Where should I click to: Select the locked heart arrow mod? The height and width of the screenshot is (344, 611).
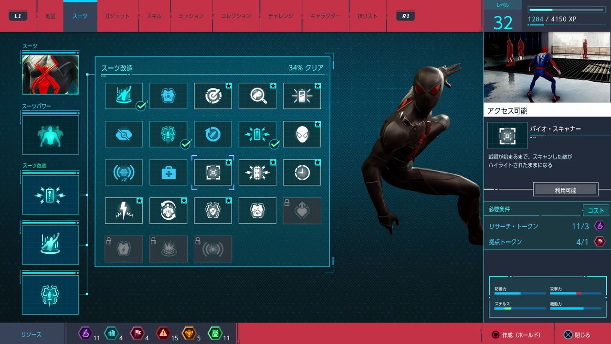(x=302, y=211)
